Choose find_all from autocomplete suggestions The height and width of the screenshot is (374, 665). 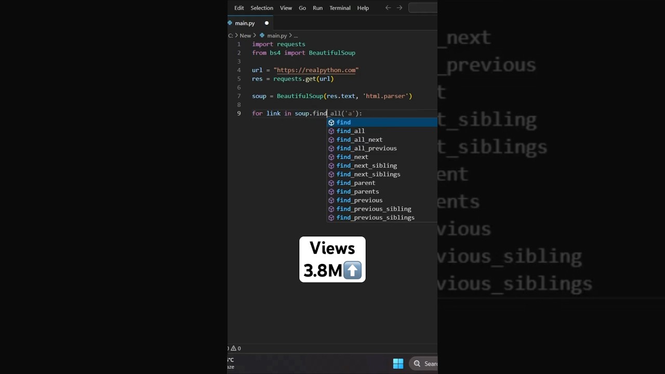click(351, 131)
